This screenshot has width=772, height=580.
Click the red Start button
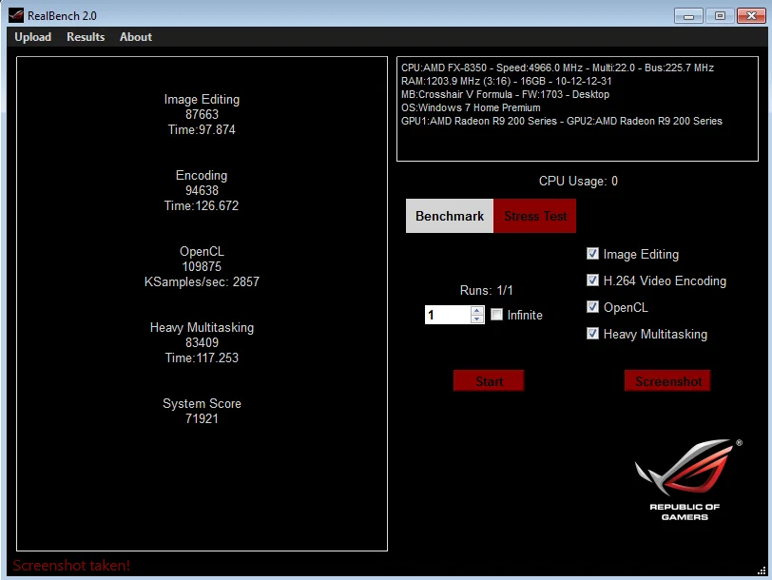pos(489,381)
